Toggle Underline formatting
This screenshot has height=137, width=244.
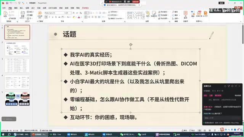coord(53,17)
